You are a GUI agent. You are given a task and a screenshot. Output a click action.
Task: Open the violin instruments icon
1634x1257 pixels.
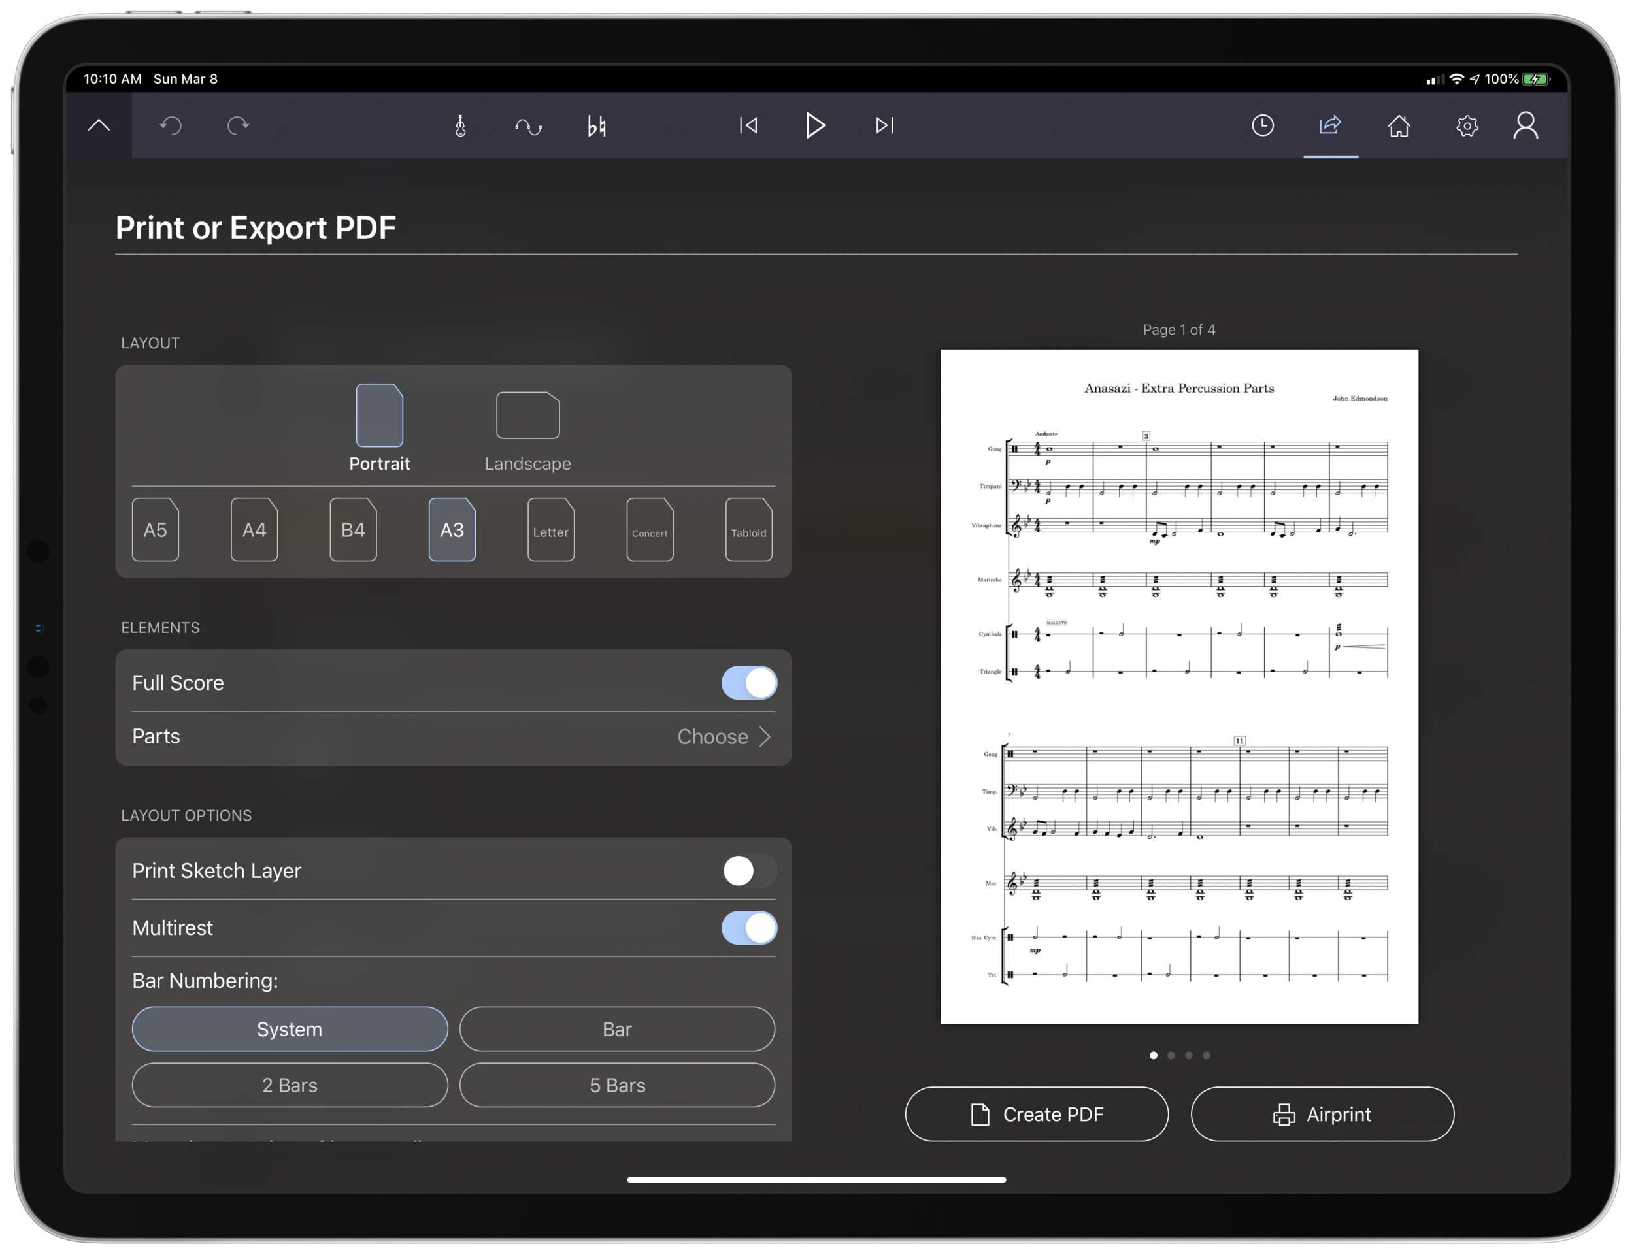pyautogui.click(x=460, y=125)
